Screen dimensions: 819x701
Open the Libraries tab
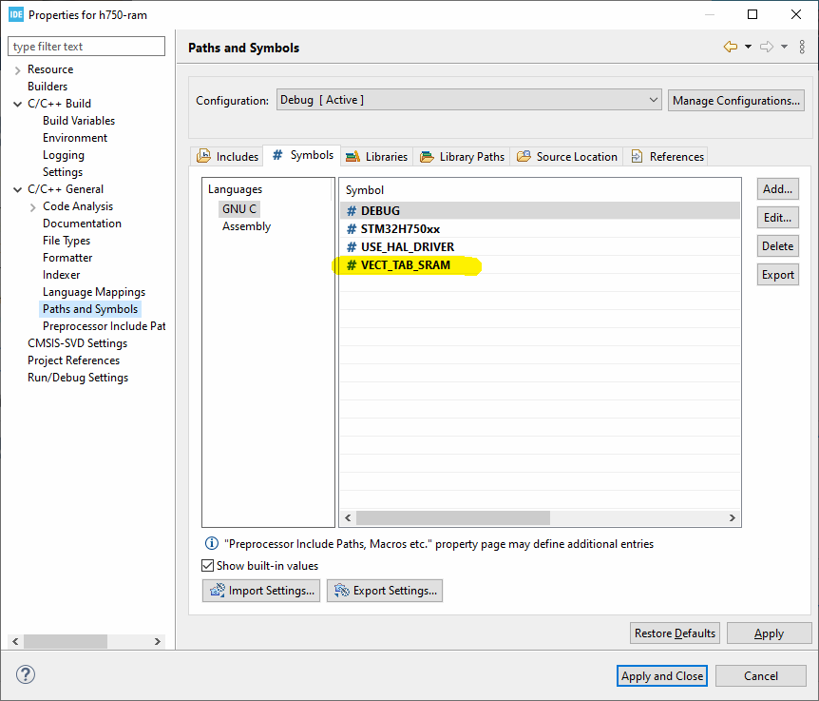tap(376, 156)
